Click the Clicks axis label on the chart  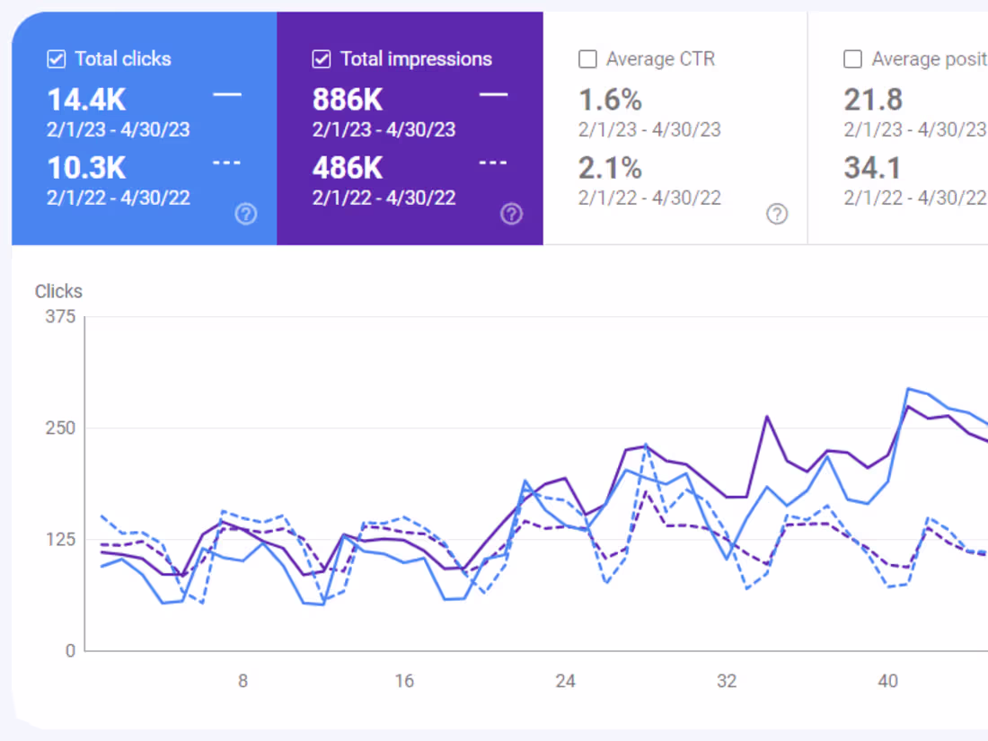point(58,291)
